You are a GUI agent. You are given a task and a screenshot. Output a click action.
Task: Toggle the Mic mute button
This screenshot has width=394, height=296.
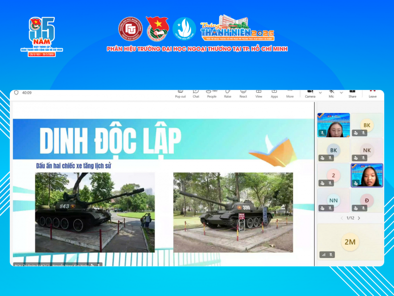[x=331, y=92]
